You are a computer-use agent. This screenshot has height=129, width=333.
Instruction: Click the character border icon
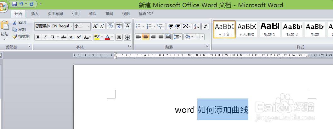(x=127, y=26)
